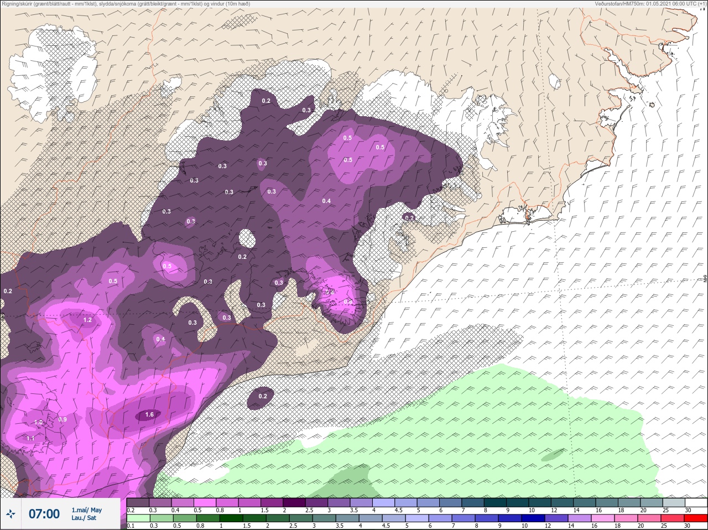This screenshot has height=530, width=708.
Task: Click the '1.maí/ May' date label
Action: coord(86,510)
